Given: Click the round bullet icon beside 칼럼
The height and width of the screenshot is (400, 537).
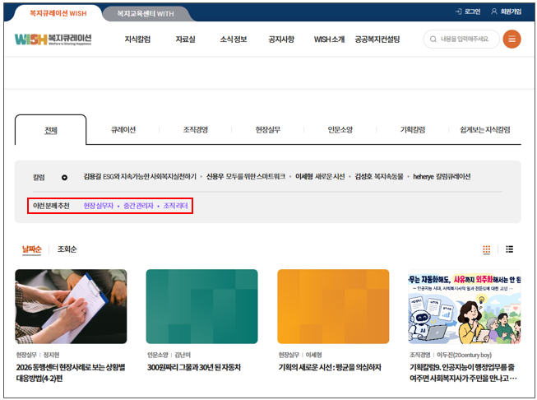Looking at the screenshot, I should tap(64, 178).
